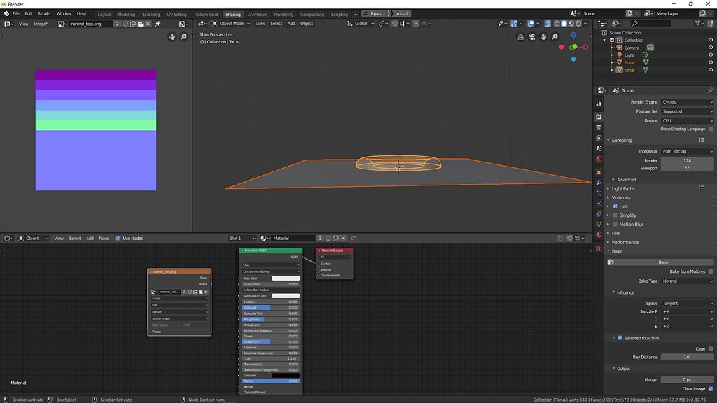Switch to rendered viewport shading
Image resolution: width=717 pixels, height=403 pixels.
click(578, 24)
